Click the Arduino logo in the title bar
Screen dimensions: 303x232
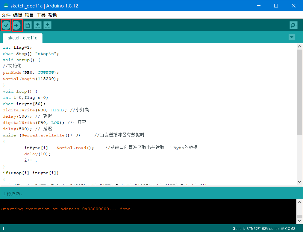6,6
